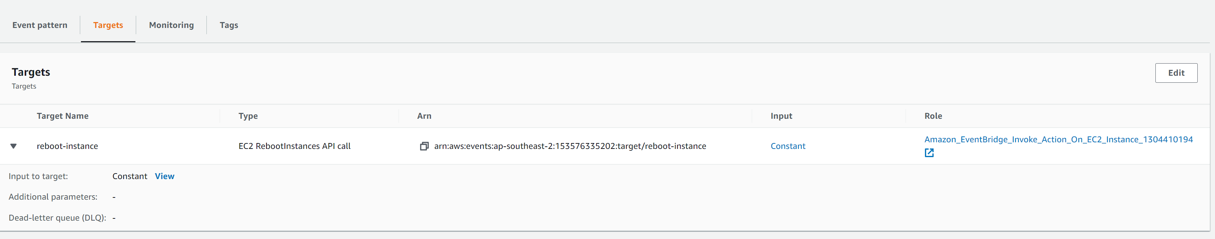1215x239 pixels.
Task: Select the Targets tab
Action: (108, 25)
